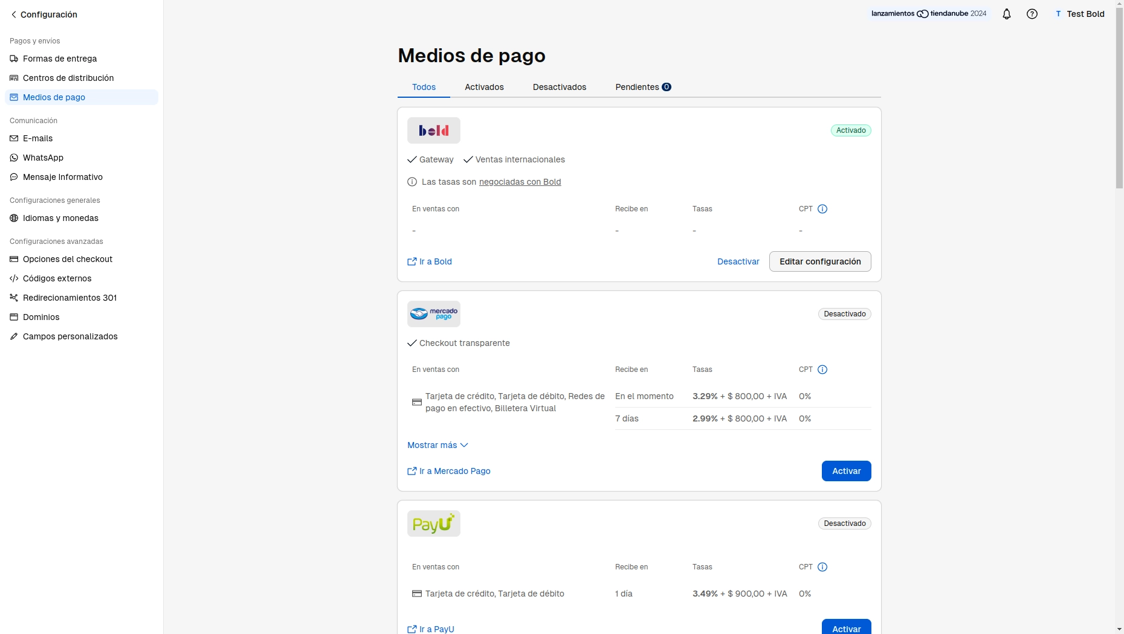Image resolution: width=1124 pixels, height=634 pixels.
Task: Click the Bold logo thumbnail
Action: (x=433, y=130)
